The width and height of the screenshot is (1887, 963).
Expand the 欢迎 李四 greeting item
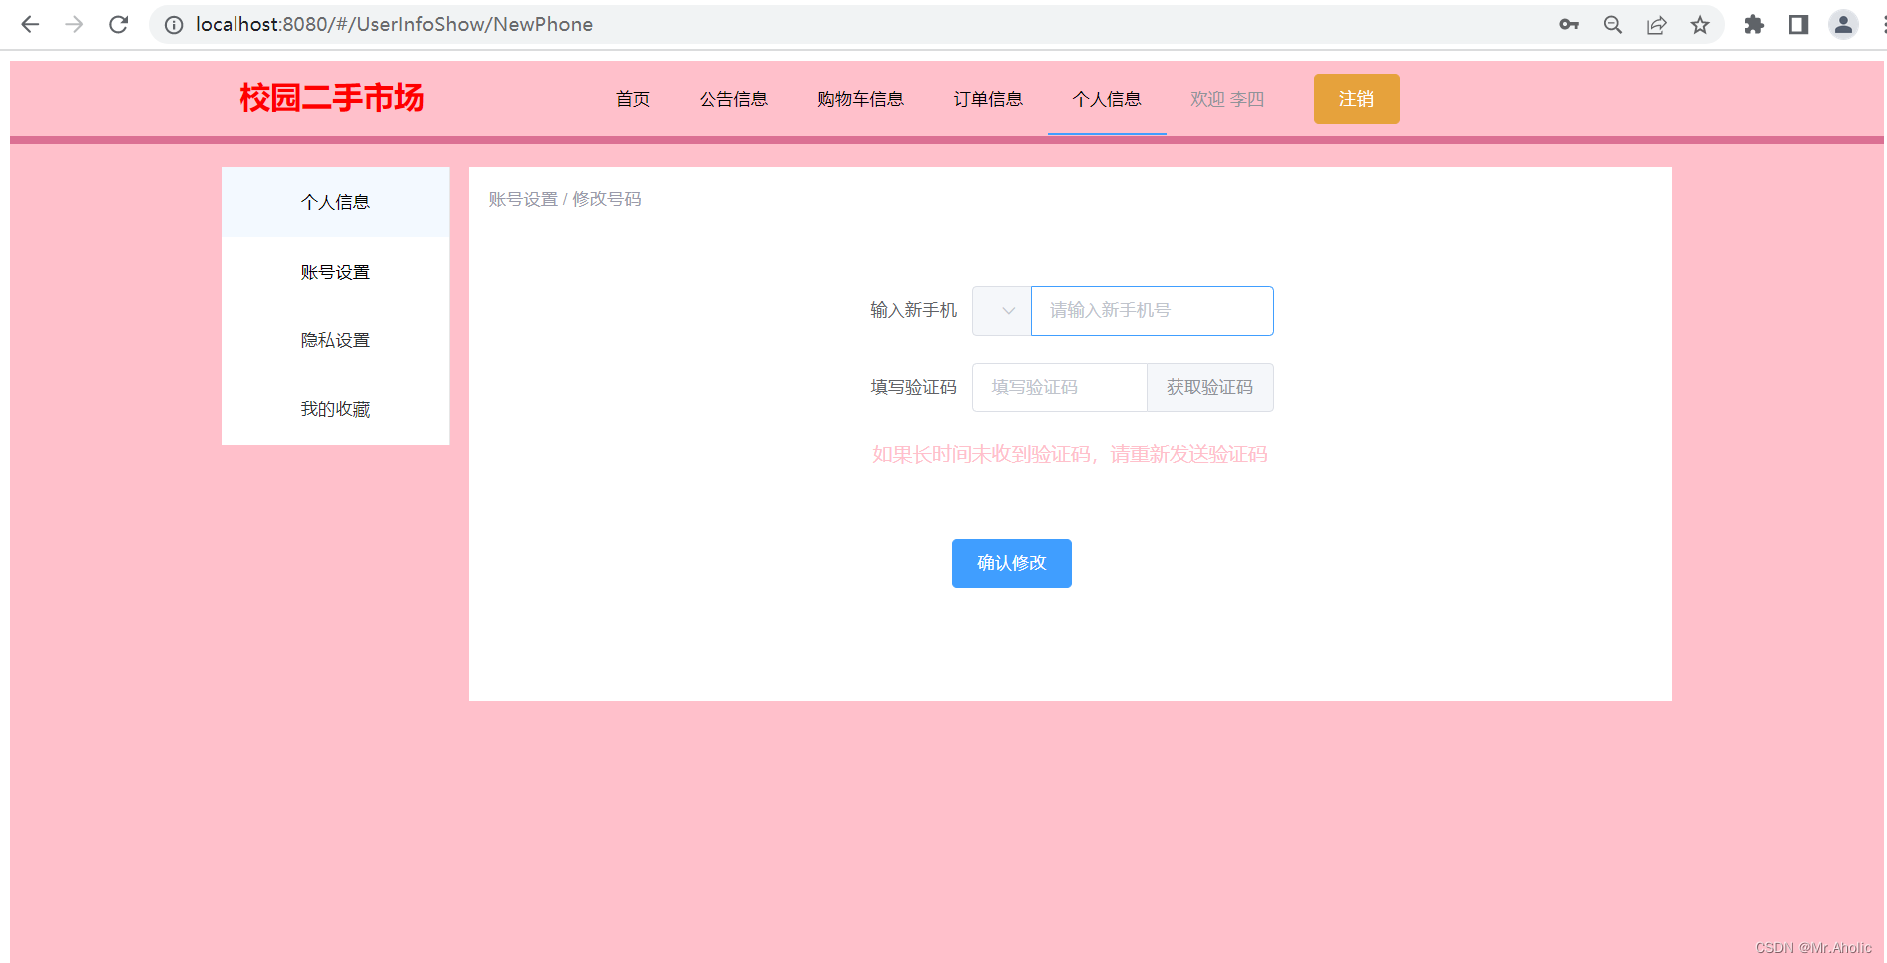[1227, 99]
